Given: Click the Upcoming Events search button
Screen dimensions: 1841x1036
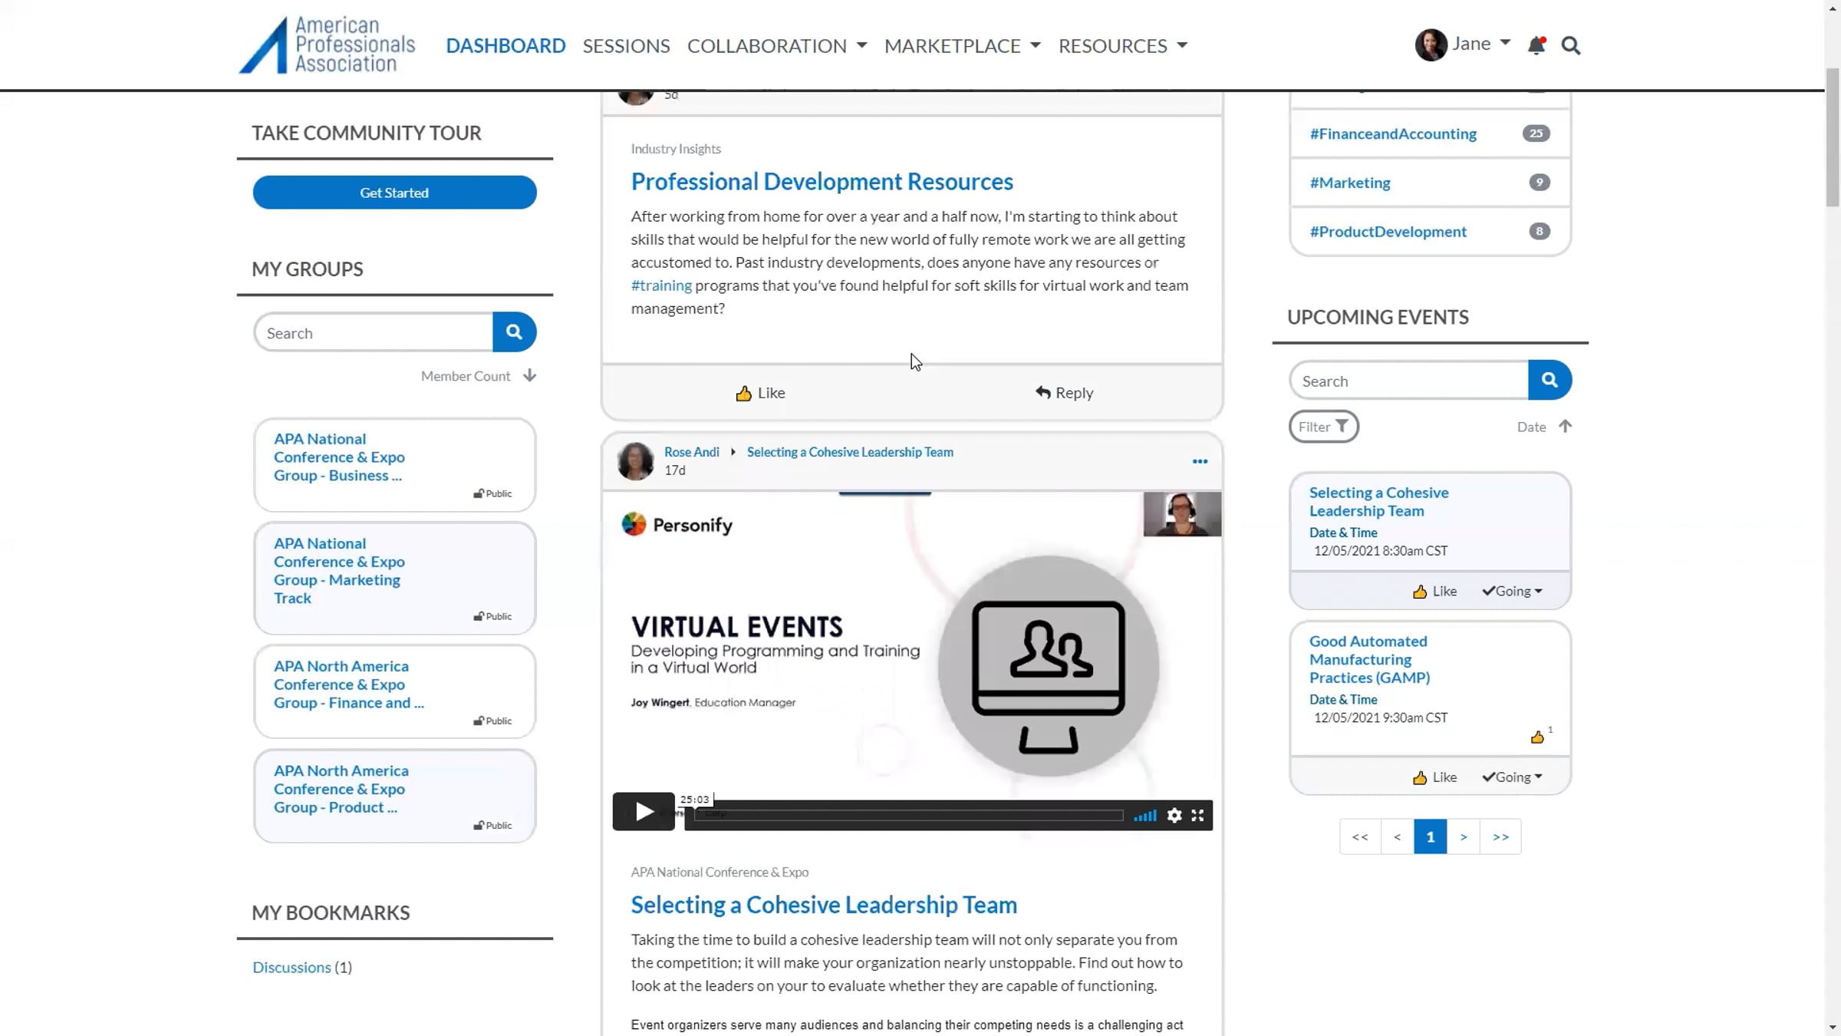Looking at the screenshot, I should click(x=1549, y=380).
